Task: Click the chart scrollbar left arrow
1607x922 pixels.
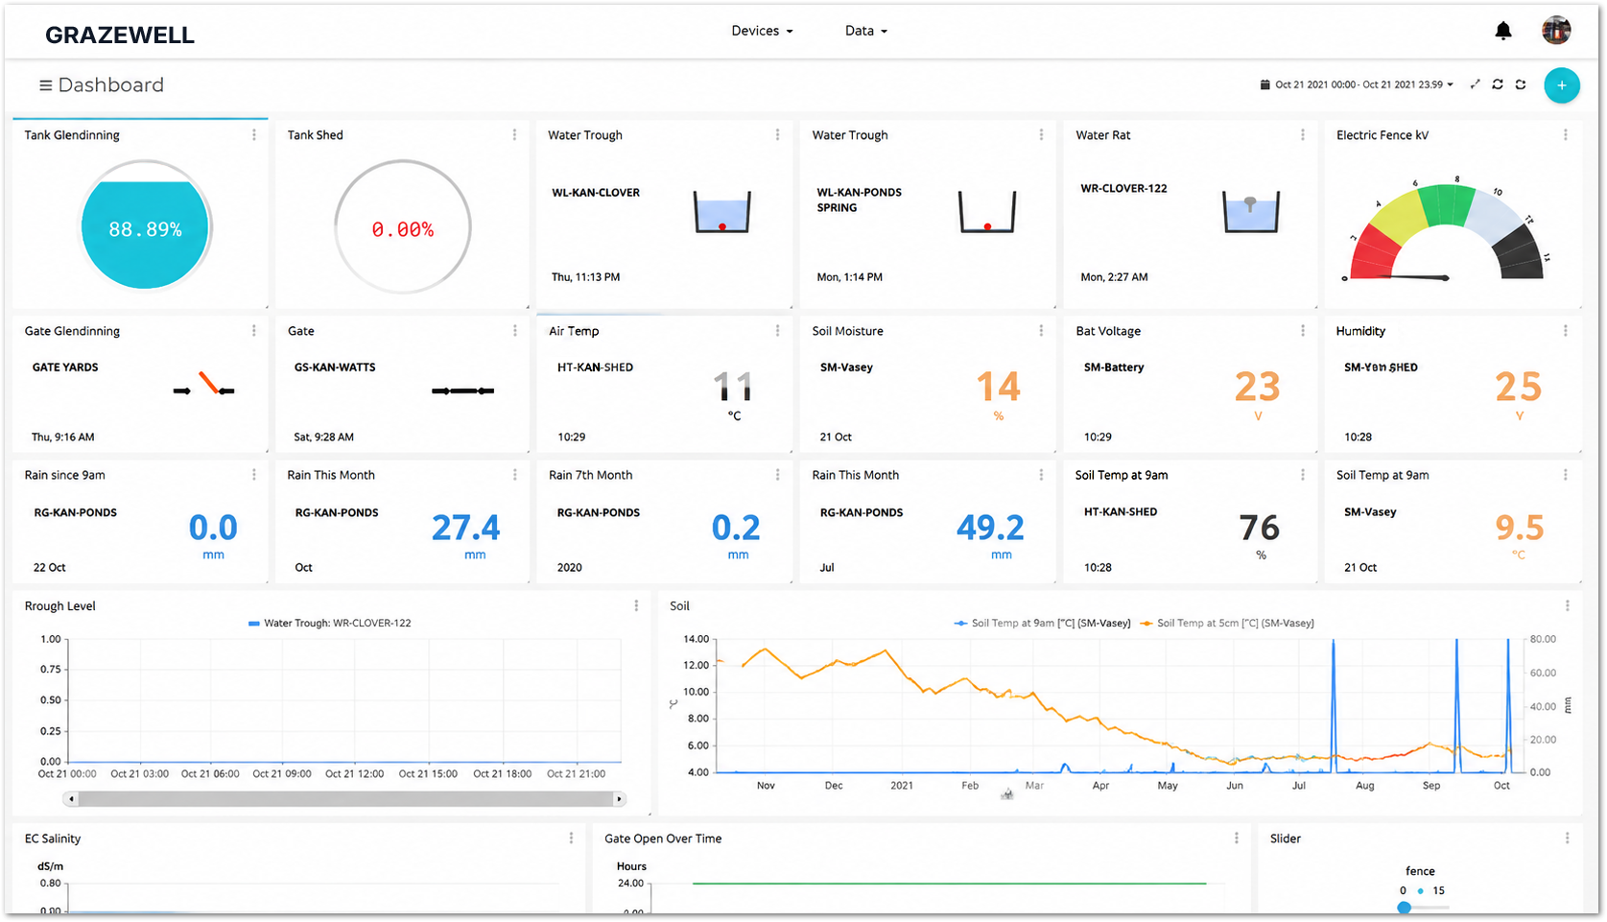Action: 71,798
